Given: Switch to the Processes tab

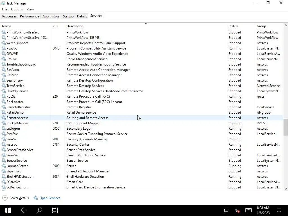Looking at the screenshot, I should [9, 16].
